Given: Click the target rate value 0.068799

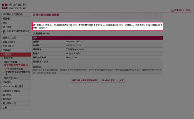Looking at the screenshot, I should [x=80, y=50].
